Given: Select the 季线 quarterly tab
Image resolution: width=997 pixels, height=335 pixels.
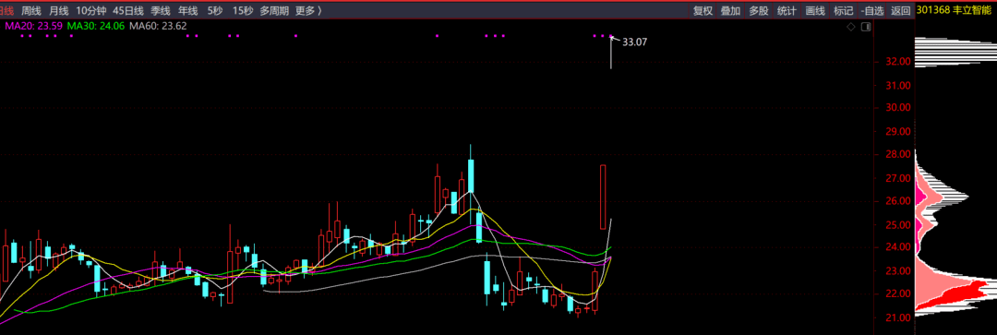Looking at the screenshot, I should (x=161, y=11).
